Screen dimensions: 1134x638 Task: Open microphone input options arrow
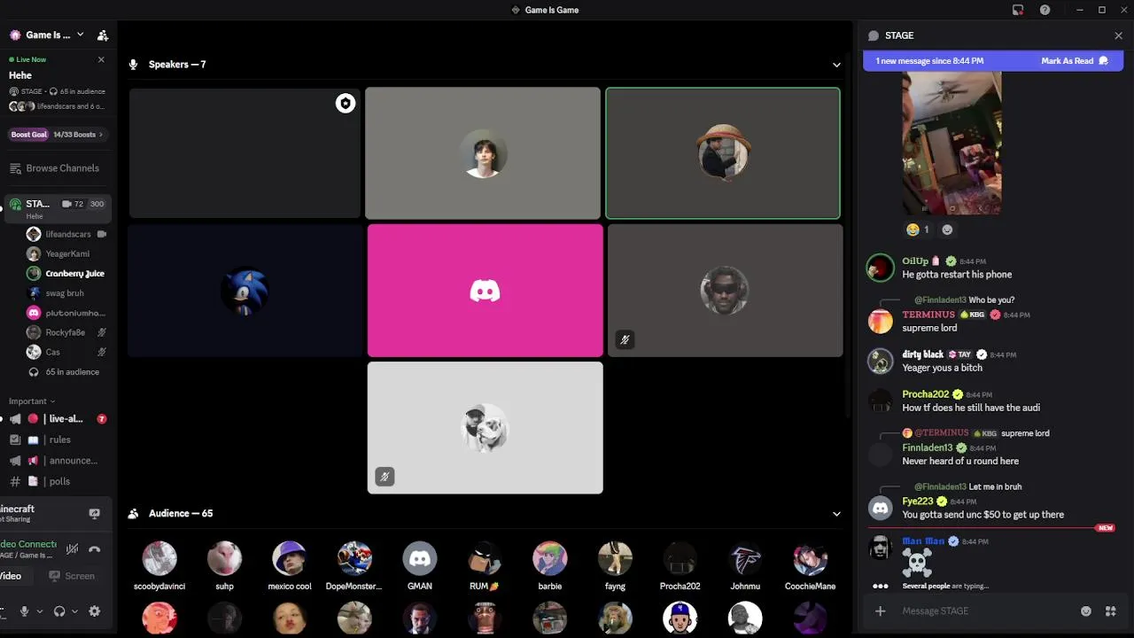pos(39,611)
